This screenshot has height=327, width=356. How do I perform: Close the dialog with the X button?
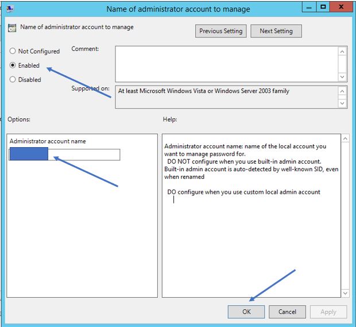click(x=341, y=7)
